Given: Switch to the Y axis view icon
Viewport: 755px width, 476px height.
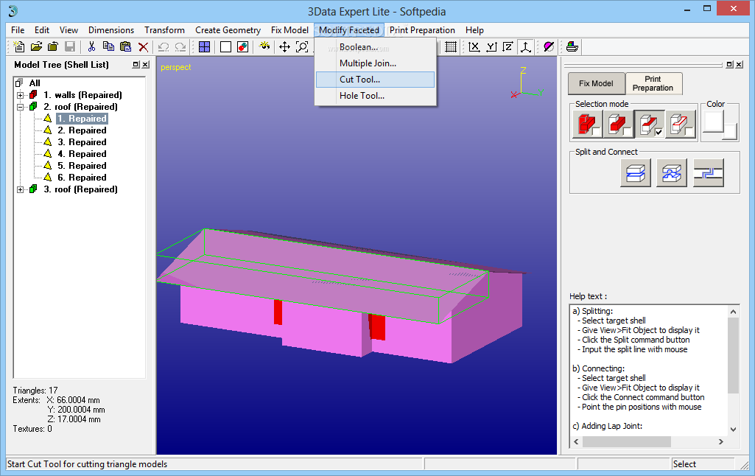Looking at the screenshot, I should point(491,46).
